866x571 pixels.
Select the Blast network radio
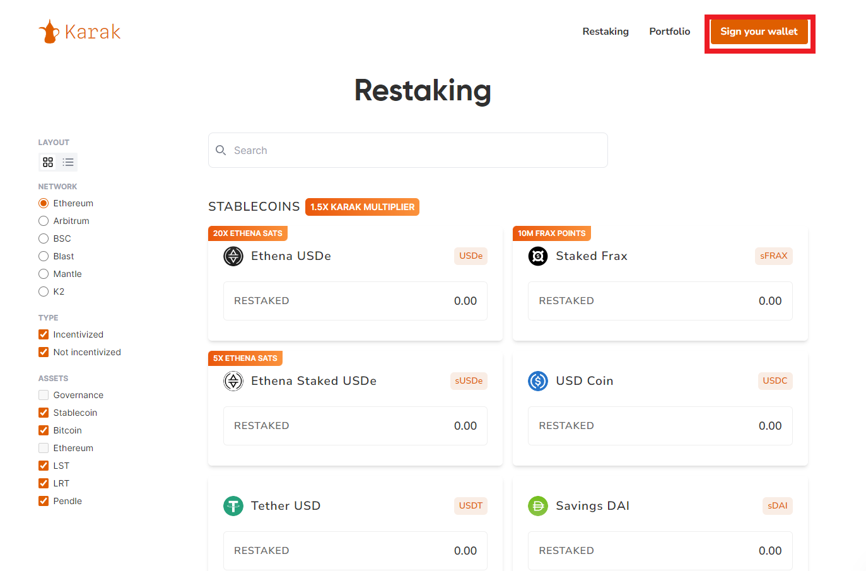44,256
